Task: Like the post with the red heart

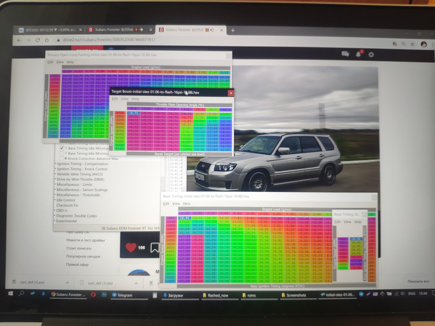Action: pyautogui.click(x=130, y=247)
